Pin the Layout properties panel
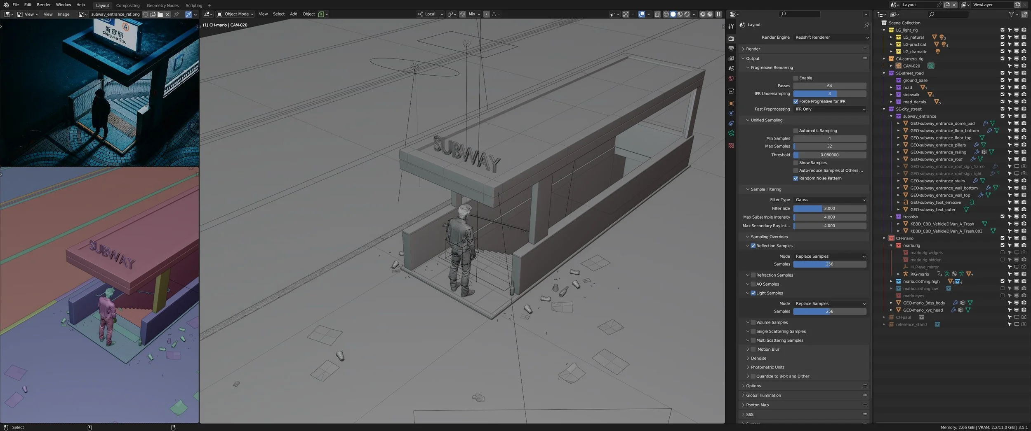 point(866,25)
